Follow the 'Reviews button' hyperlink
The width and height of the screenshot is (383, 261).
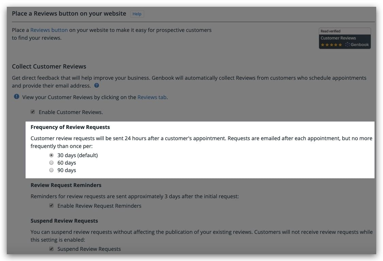point(49,30)
